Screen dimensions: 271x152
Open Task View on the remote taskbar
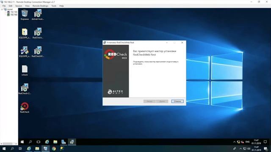[39, 142]
